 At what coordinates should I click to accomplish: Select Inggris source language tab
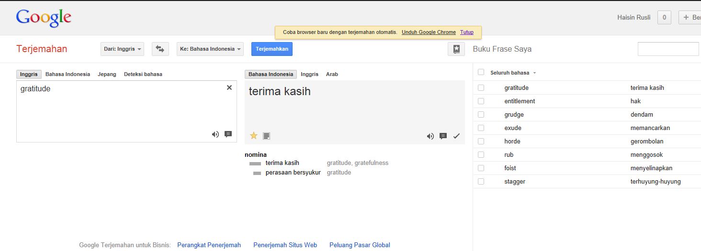[x=29, y=74]
